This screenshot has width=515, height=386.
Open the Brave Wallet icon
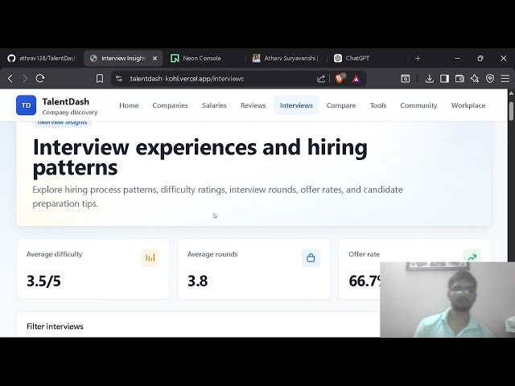pyautogui.click(x=459, y=79)
